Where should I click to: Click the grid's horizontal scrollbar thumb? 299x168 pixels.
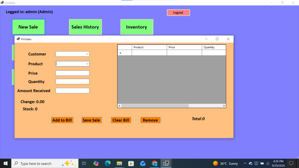(x=155, y=106)
